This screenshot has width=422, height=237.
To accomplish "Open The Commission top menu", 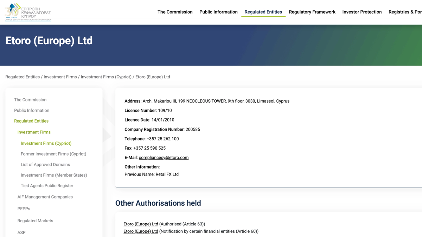I will [x=175, y=12].
